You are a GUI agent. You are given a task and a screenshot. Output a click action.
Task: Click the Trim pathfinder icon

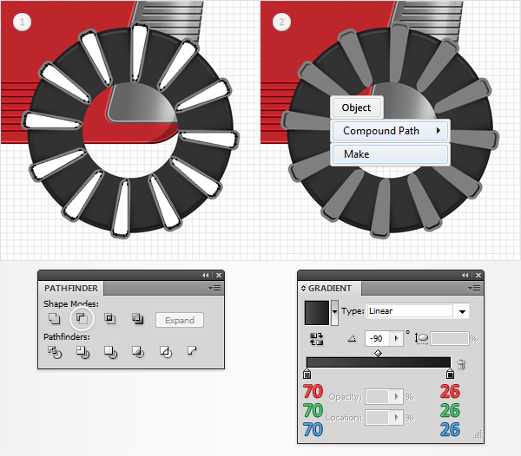pyautogui.click(x=82, y=352)
